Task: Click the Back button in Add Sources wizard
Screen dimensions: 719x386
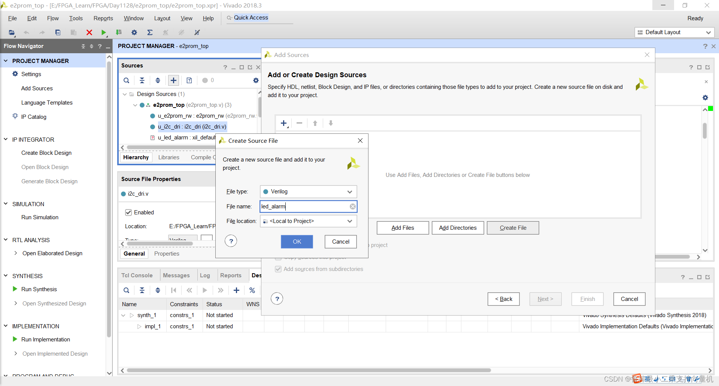Action: (504, 299)
